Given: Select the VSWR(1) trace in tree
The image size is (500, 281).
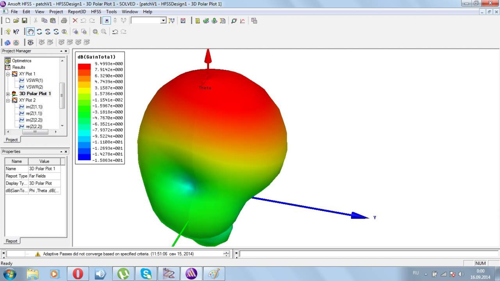Looking at the screenshot, I should (34, 80).
